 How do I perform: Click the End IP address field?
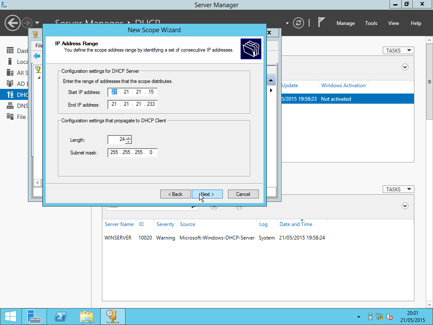point(132,104)
